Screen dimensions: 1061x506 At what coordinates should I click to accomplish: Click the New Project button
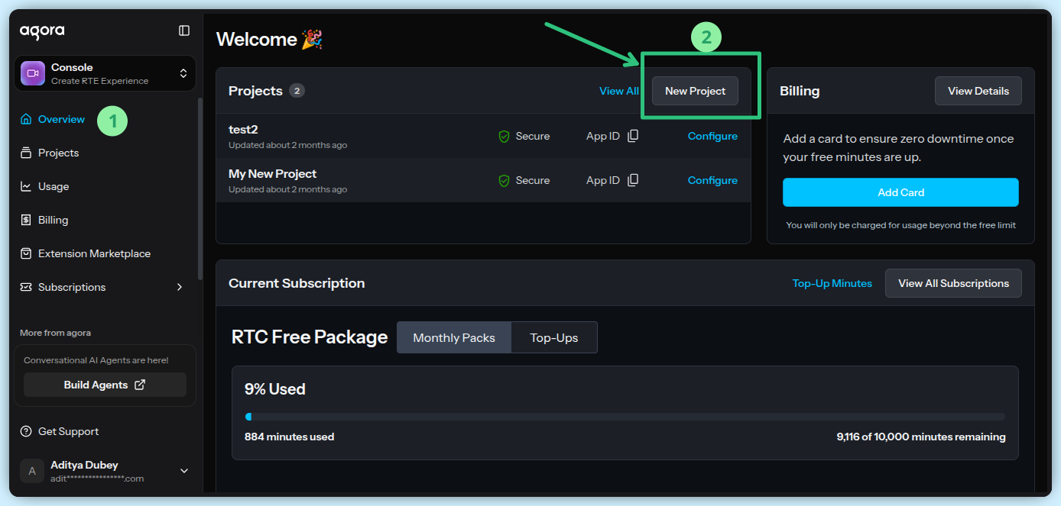pyautogui.click(x=695, y=91)
